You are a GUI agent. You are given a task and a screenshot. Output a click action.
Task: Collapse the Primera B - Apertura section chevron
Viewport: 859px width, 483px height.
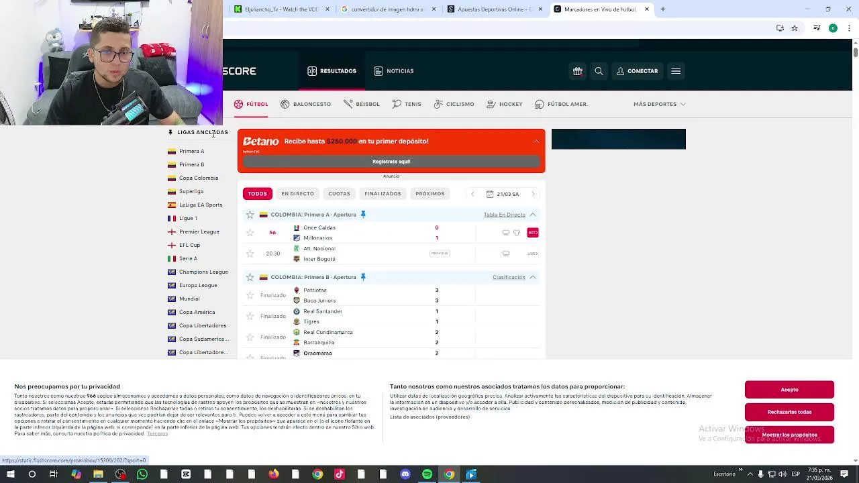pyautogui.click(x=533, y=277)
